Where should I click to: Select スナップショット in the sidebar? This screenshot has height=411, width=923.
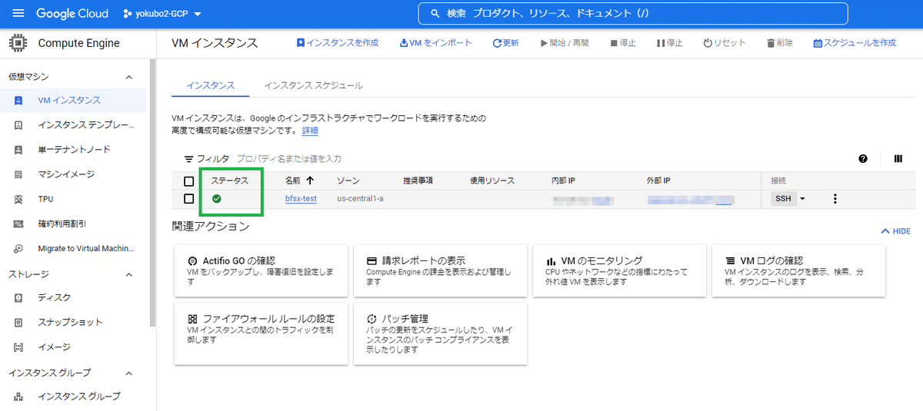tap(73, 322)
